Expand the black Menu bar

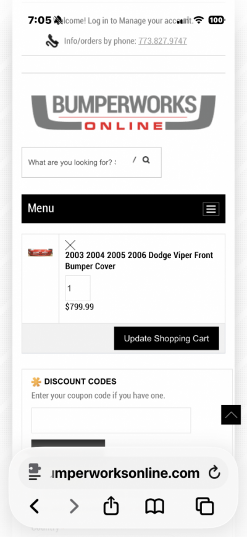(124, 209)
